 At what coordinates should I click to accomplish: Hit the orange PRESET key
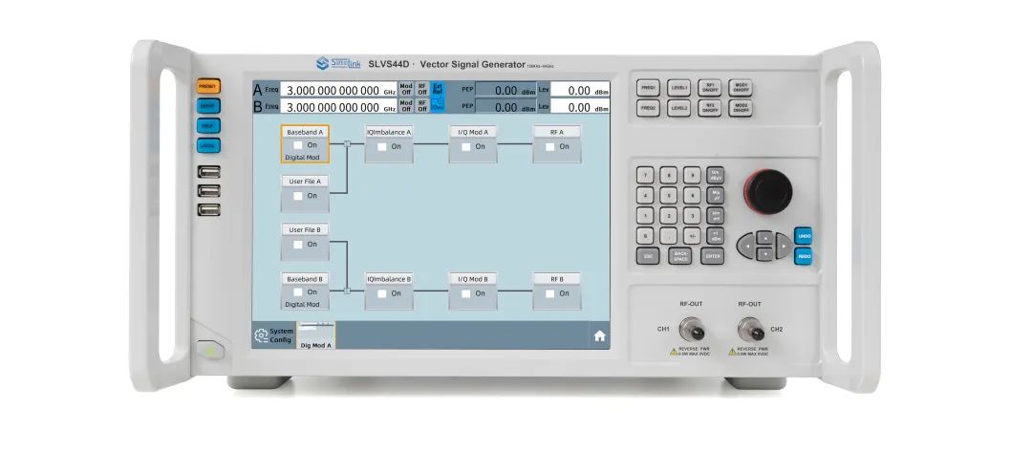pyautogui.click(x=208, y=86)
